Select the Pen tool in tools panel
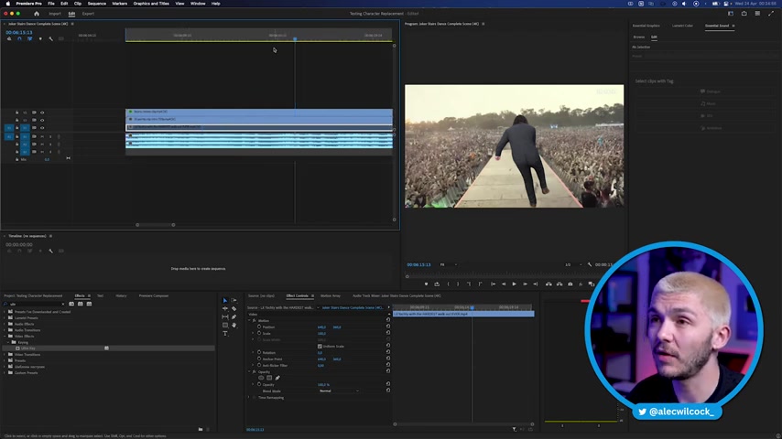 click(234, 317)
